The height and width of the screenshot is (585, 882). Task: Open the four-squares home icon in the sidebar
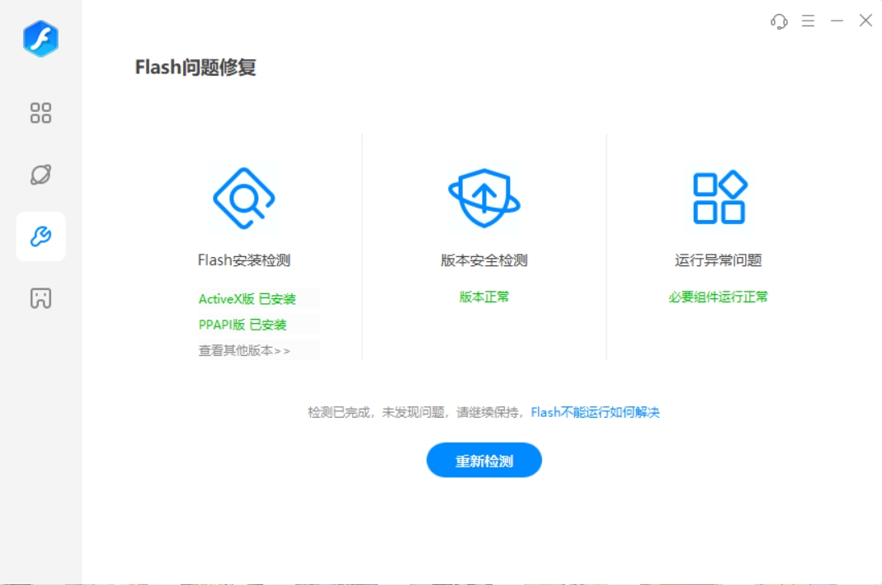[x=40, y=113]
